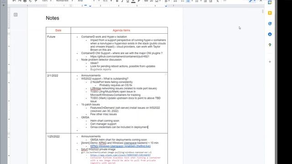Increase font size with plus button

pyautogui.click(x=111, y=1)
